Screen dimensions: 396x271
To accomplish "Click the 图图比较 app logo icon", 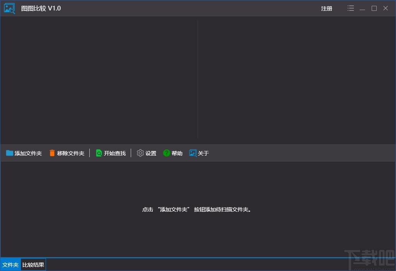I will point(9,8).
